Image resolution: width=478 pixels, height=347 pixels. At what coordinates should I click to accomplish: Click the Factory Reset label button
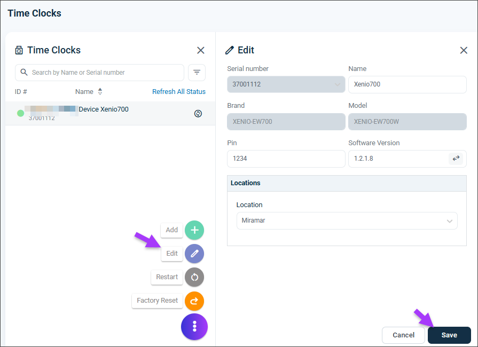coord(158,301)
